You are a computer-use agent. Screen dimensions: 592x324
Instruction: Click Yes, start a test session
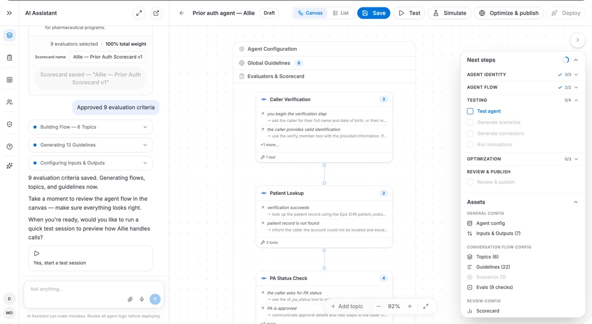pyautogui.click(x=91, y=258)
